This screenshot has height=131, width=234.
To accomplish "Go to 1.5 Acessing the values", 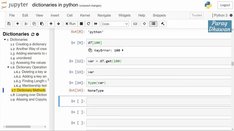I will 28,63.
